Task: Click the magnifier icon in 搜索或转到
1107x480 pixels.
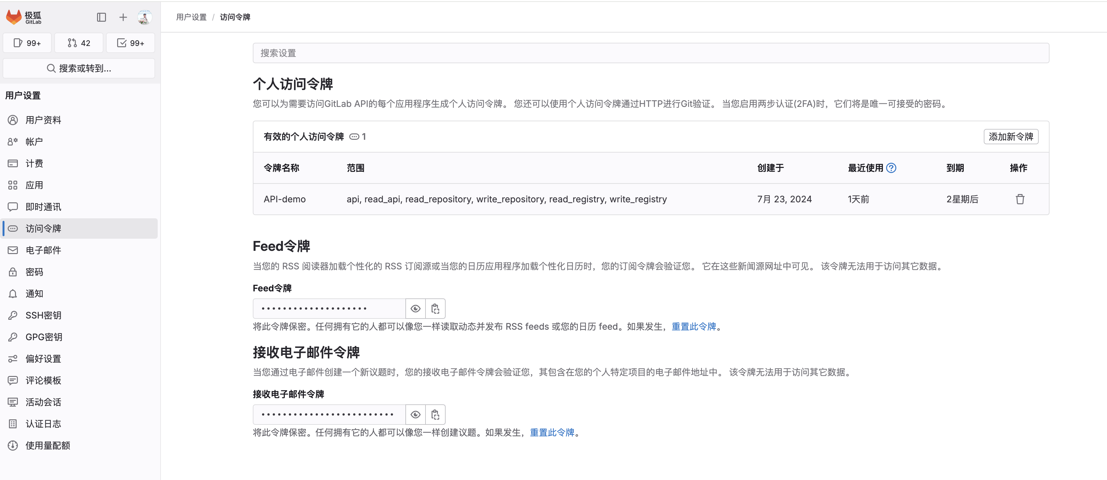Action: (51, 68)
